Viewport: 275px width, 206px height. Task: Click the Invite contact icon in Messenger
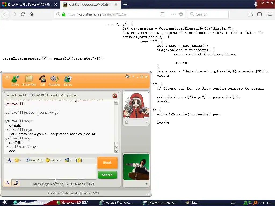coord(15,80)
